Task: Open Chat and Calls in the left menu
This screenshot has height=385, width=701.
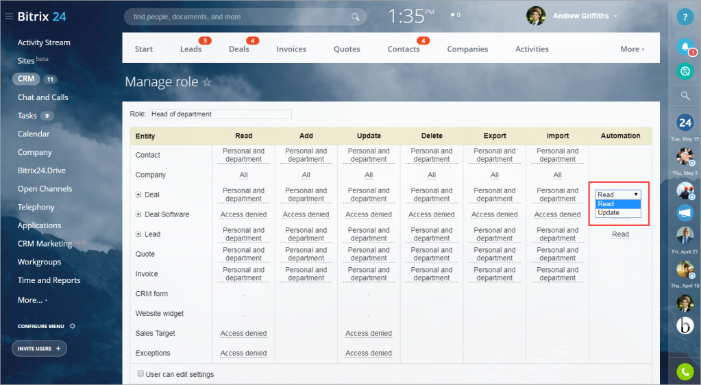Action: [43, 97]
